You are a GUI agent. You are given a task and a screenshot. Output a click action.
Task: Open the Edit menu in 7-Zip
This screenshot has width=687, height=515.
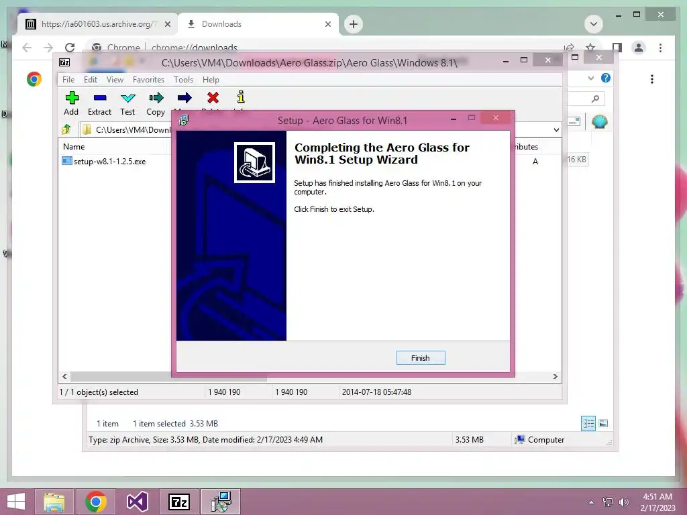coord(91,80)
